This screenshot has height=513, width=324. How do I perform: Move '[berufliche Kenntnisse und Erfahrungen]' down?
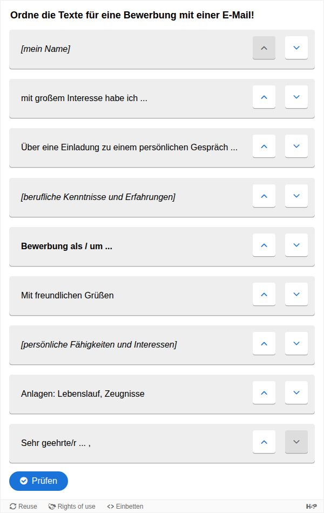[296, 196]
